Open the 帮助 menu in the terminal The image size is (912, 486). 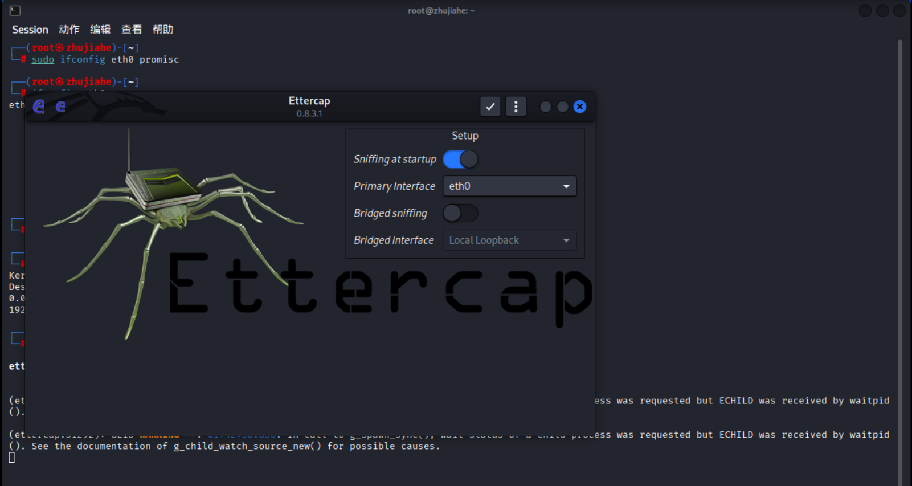[x=163, y=30]
